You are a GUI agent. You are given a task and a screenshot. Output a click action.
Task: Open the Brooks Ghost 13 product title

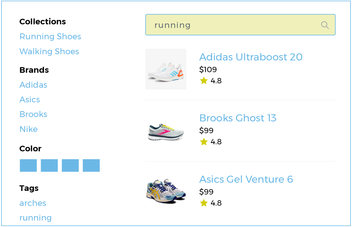[x=238, y=118]
